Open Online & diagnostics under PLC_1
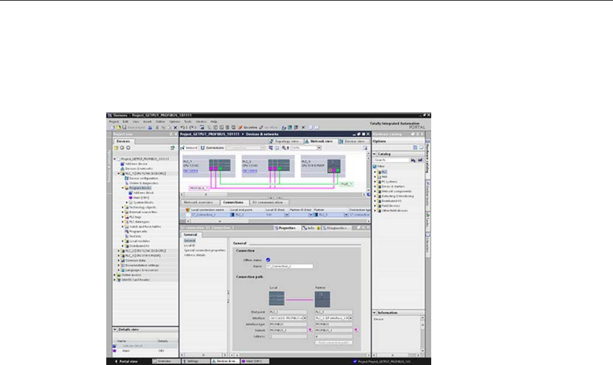The height and width of the screenshot is (365, 613). coord(141,183)
